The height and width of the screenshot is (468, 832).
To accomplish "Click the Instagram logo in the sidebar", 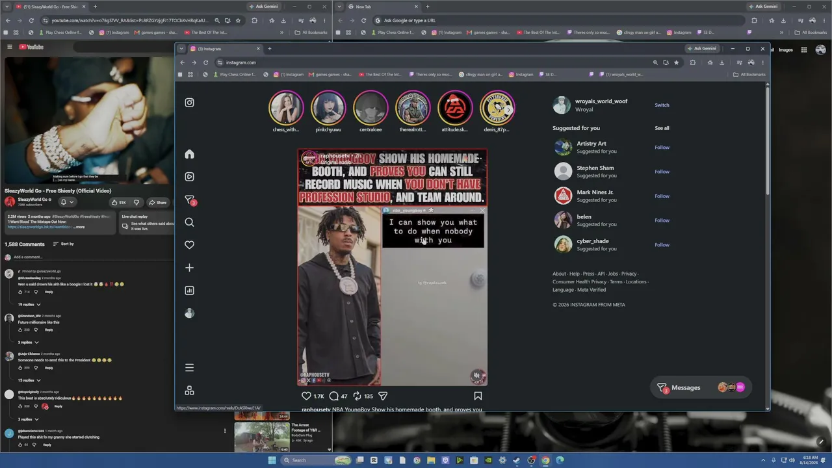I will tap(189, 103).
